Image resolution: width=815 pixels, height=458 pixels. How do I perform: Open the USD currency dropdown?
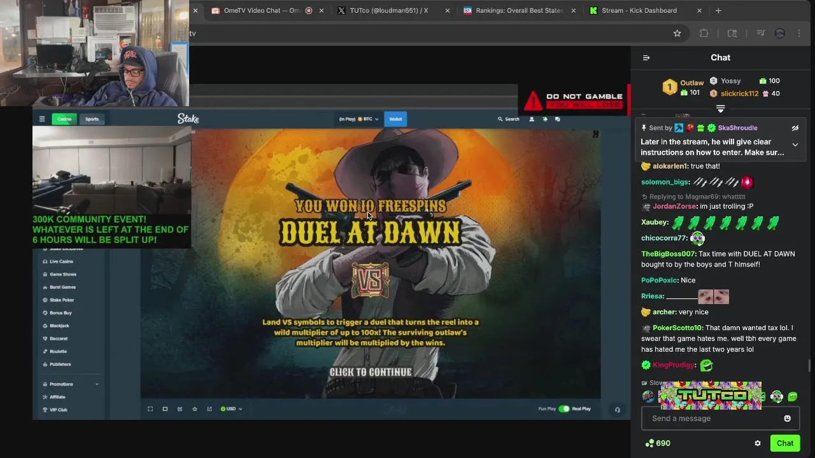pyautogui.click(x=231, y=409)
